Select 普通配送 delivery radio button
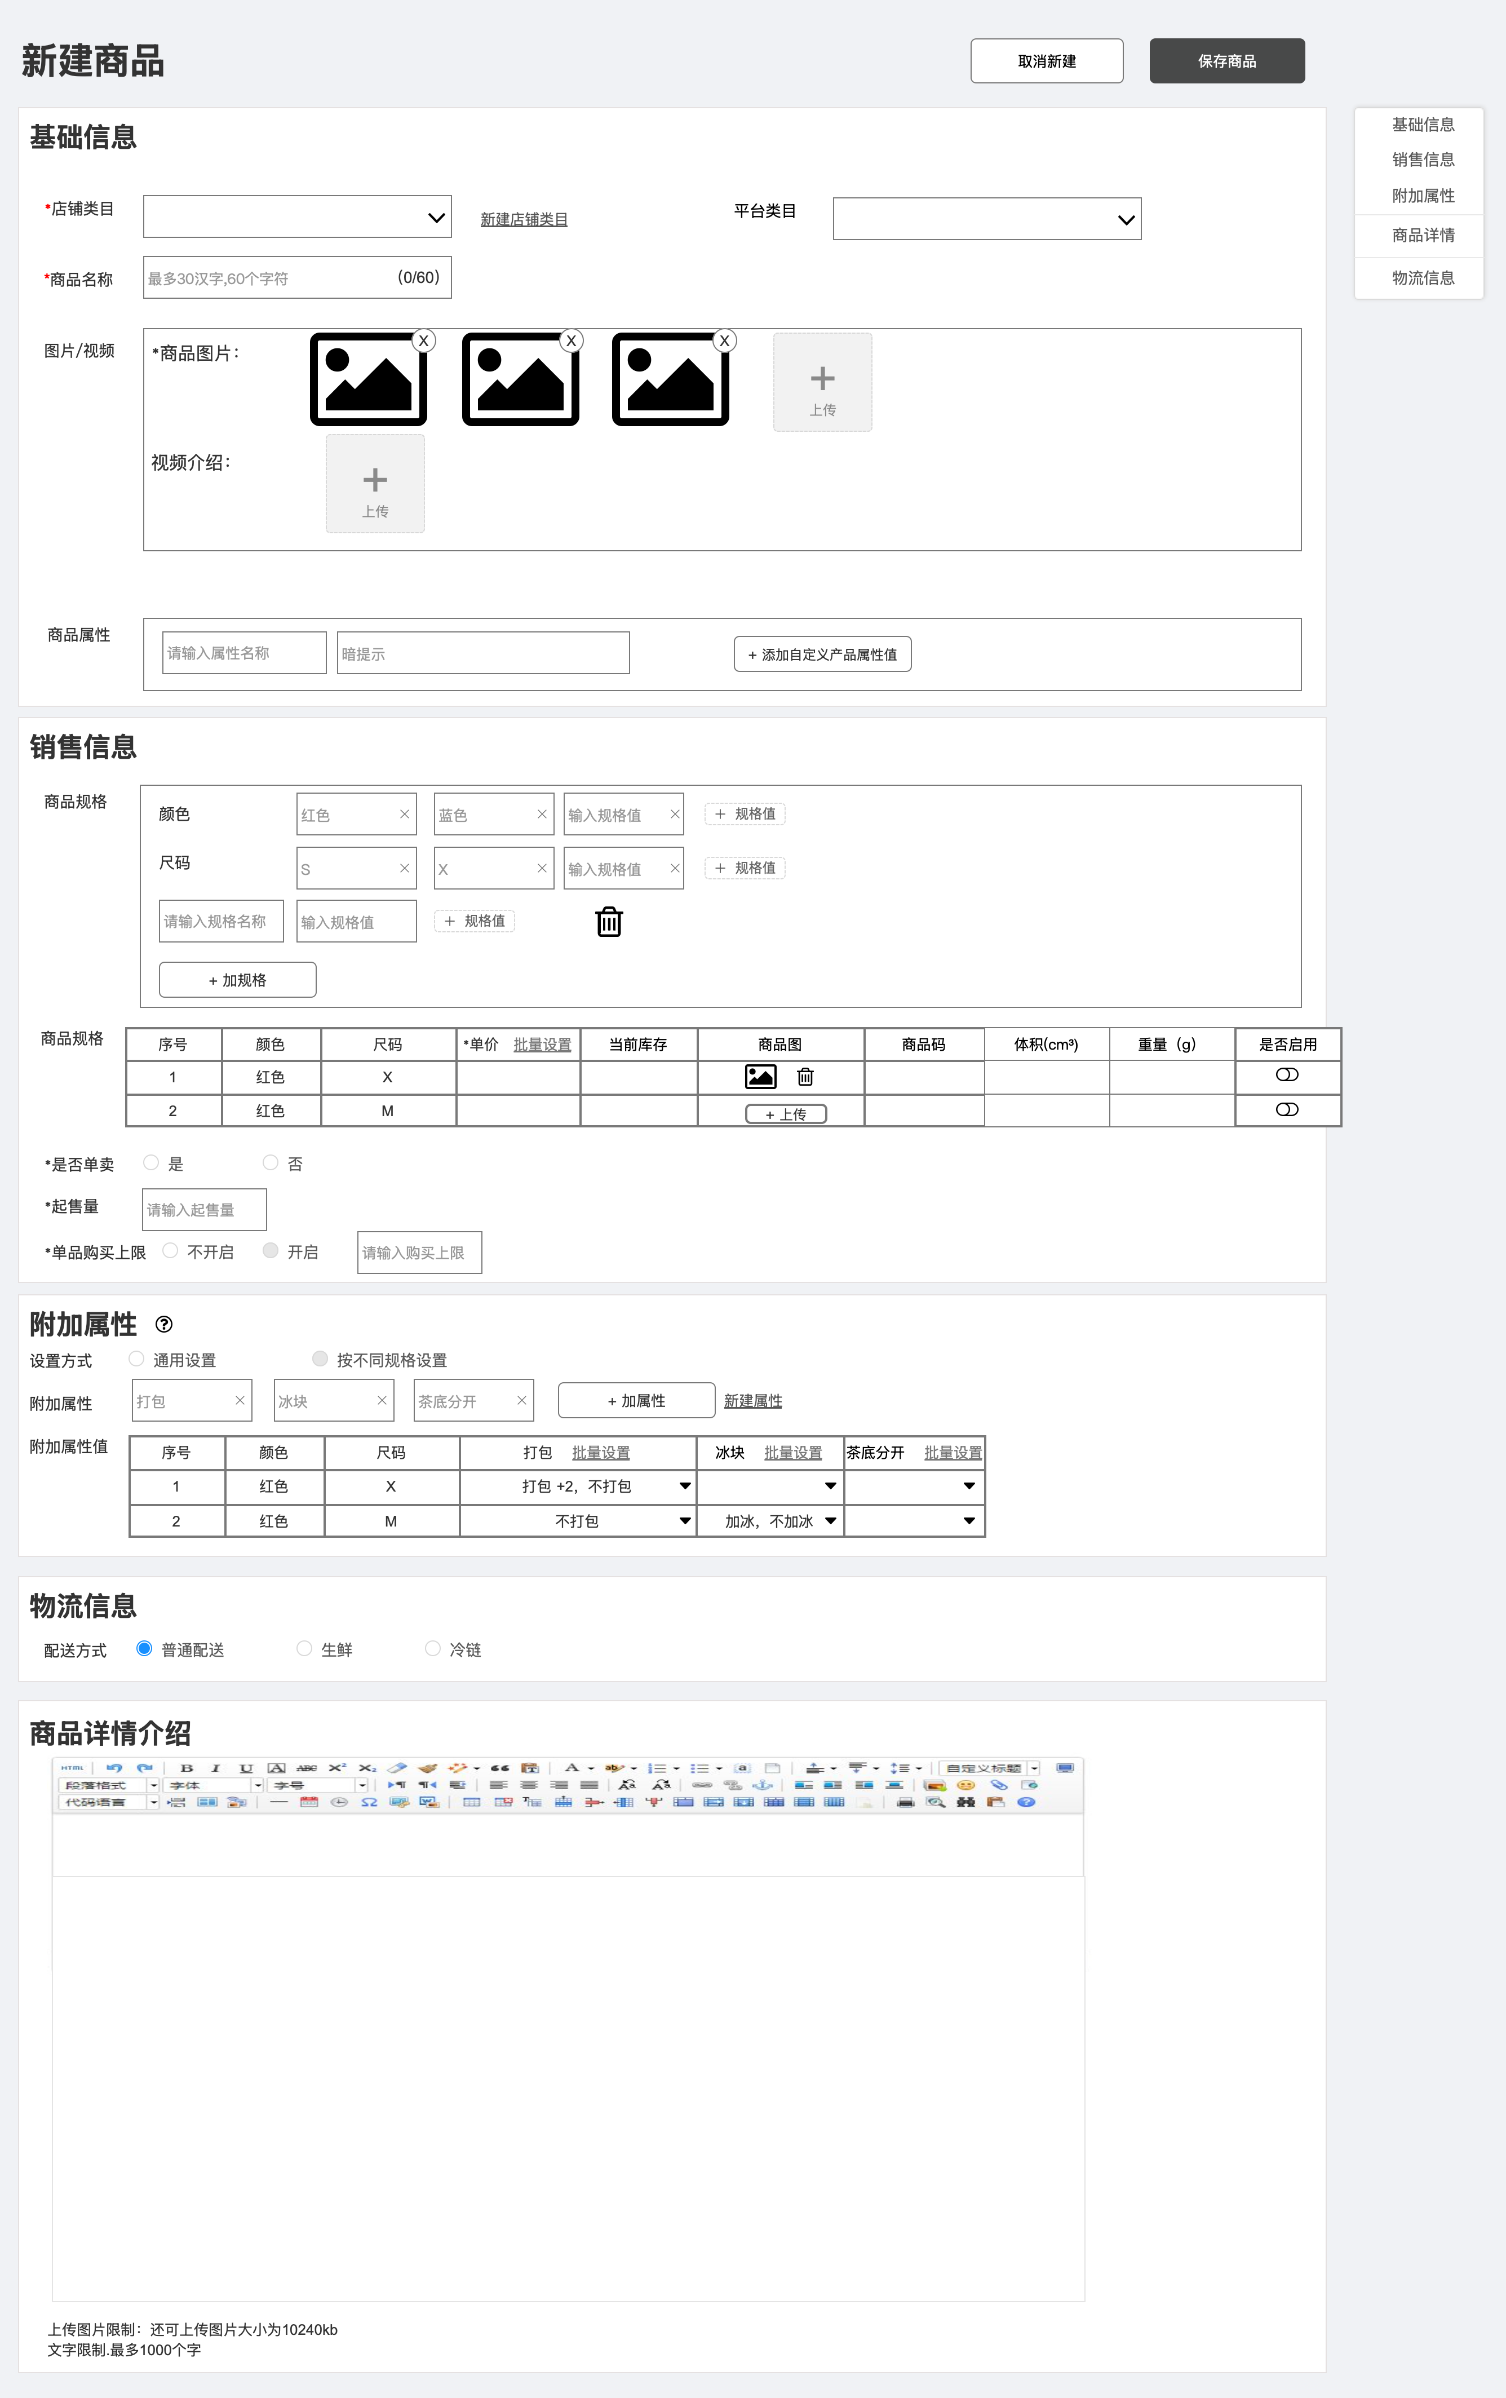 [x=144, y=1648]
